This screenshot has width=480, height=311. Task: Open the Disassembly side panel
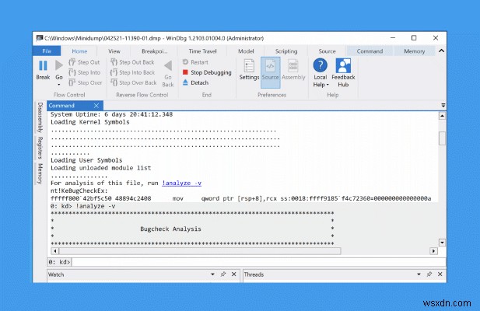click(x=40, y=117)
